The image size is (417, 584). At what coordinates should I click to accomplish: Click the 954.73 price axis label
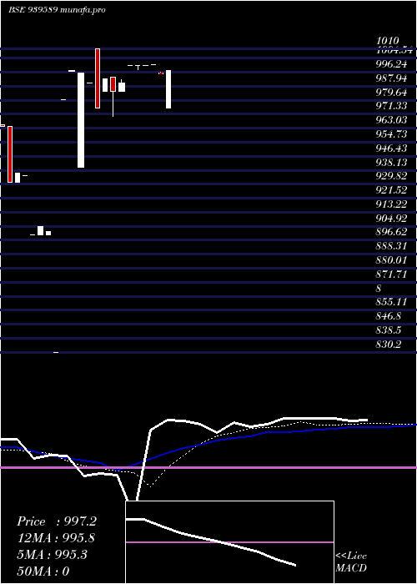pyautogui.click(x=391, y=134)
